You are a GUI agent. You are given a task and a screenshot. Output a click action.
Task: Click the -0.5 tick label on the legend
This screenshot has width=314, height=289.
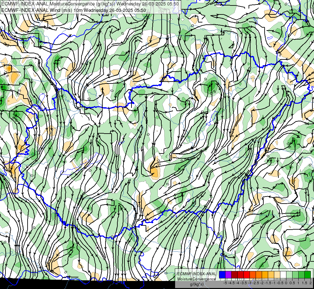coord(280,283)
